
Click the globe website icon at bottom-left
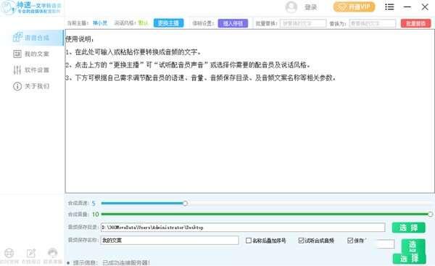9,253
